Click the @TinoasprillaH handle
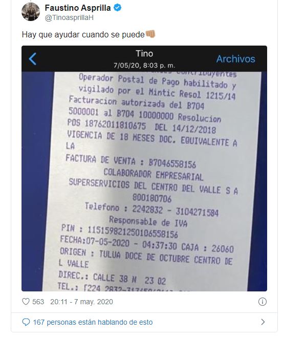Image resolution: width=305 pixels, height=337 pixels. (69, 17)
